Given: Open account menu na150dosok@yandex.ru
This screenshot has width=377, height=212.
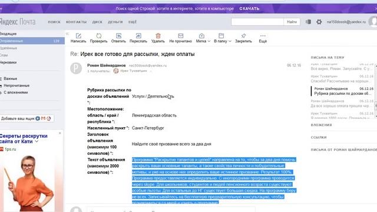Looking at the screenshot, I should coord(346,22).
